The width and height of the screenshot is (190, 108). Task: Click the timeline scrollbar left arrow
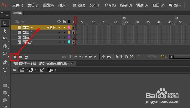(171, 57)
